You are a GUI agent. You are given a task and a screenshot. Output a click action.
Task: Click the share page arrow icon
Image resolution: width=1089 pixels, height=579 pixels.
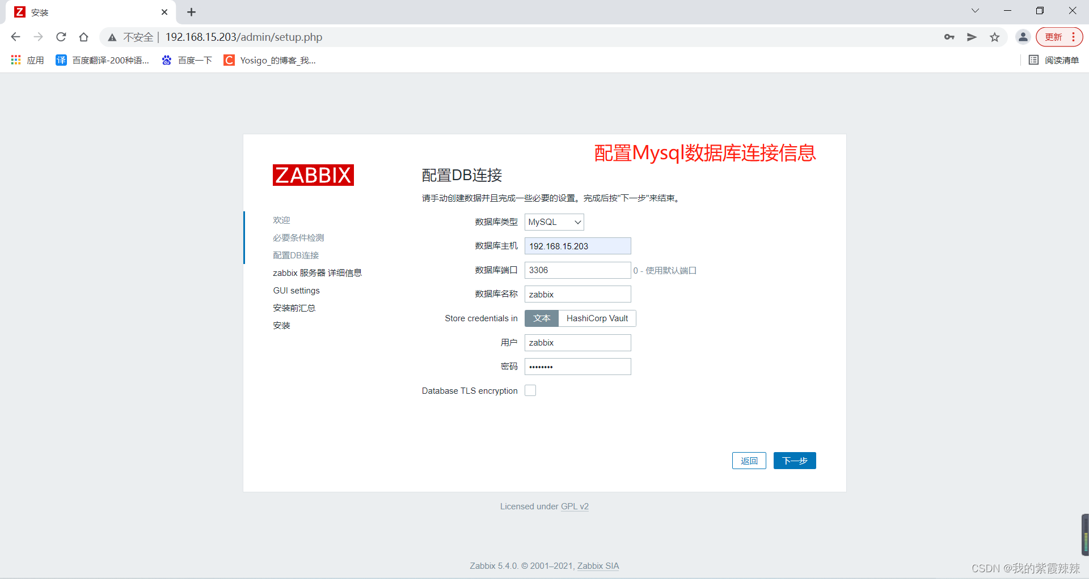[x=972, y=37]
